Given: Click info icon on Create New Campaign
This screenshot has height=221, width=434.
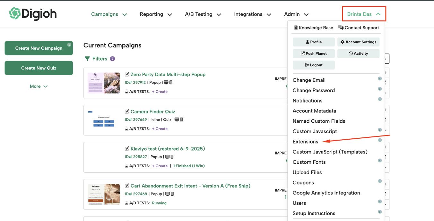Looking at the screenshot, I should (69, 45).
